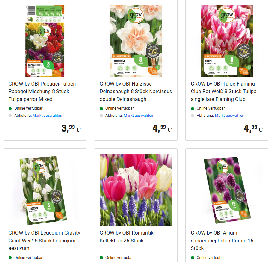Viewport: 273px width, 262px height.
Task: Open GROW by OBI Tulpe Flaming Club title
Action: click(223, 92)
